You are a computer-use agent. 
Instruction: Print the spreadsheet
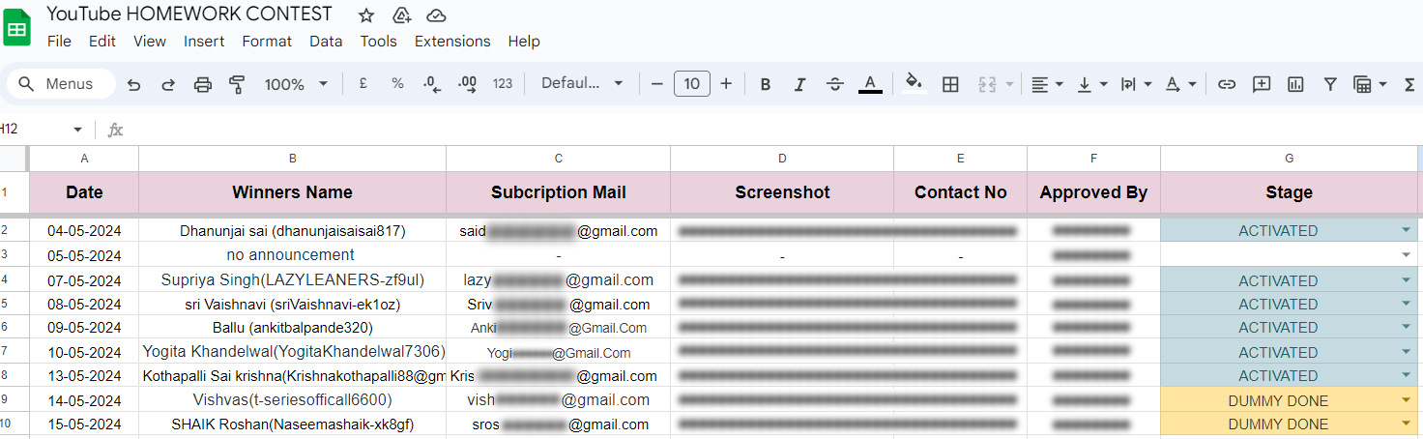[203, 84]
